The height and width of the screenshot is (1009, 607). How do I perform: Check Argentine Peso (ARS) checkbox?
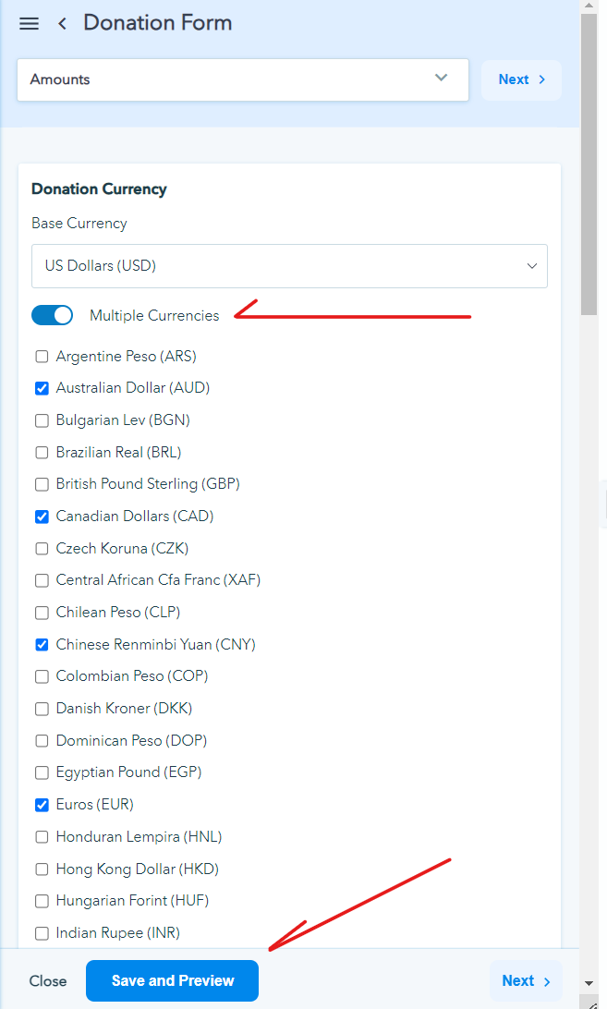(42, 357)
